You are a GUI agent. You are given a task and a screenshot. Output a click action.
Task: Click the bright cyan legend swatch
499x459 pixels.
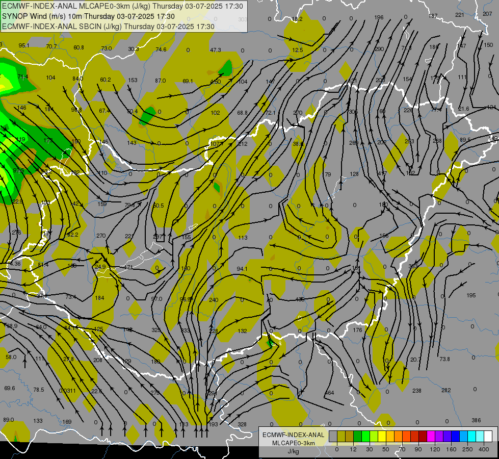coord(472,436)
